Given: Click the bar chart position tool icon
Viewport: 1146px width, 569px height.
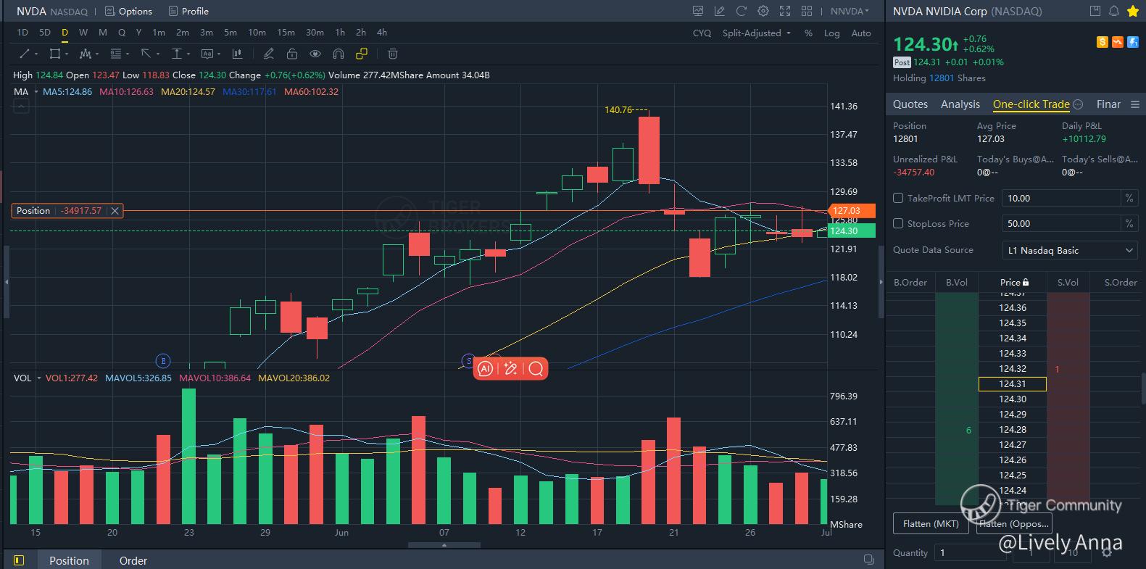Looking at the screenshot, I should tap(237, 54).
